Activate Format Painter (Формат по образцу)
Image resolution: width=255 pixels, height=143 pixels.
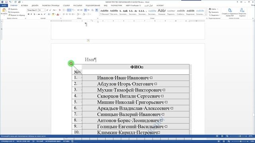[17, 15]
